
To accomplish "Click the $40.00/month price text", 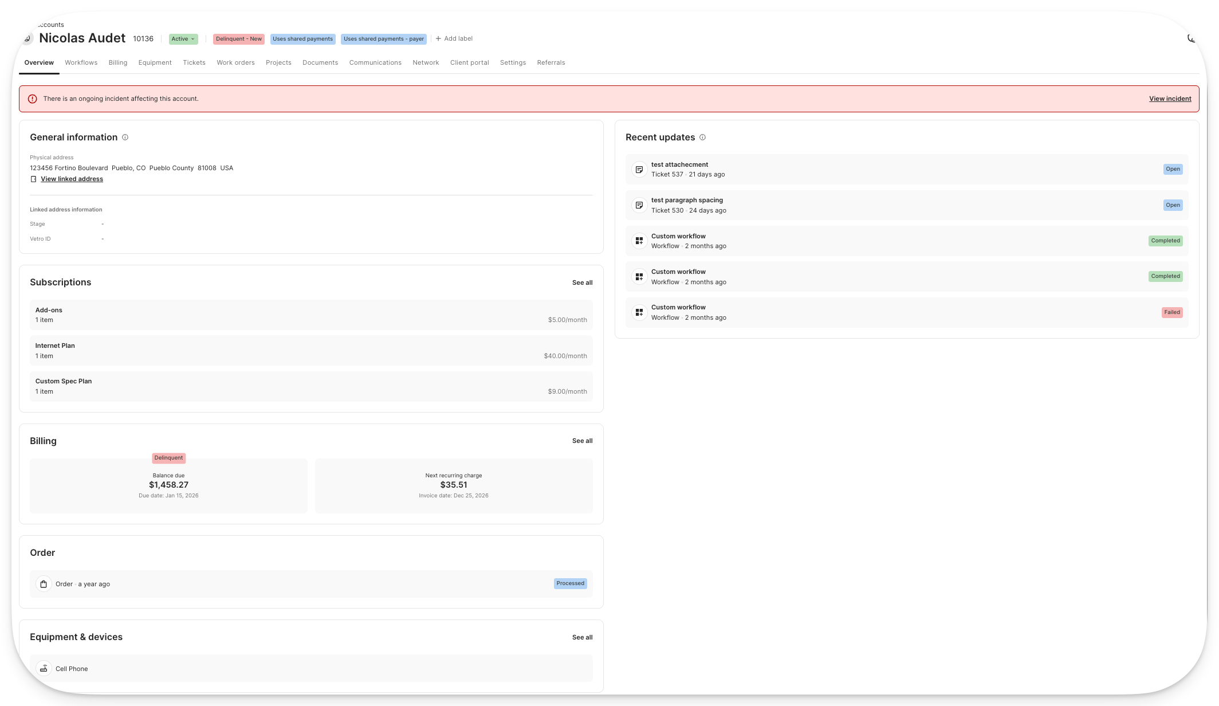I will click(x=565, y=356).
